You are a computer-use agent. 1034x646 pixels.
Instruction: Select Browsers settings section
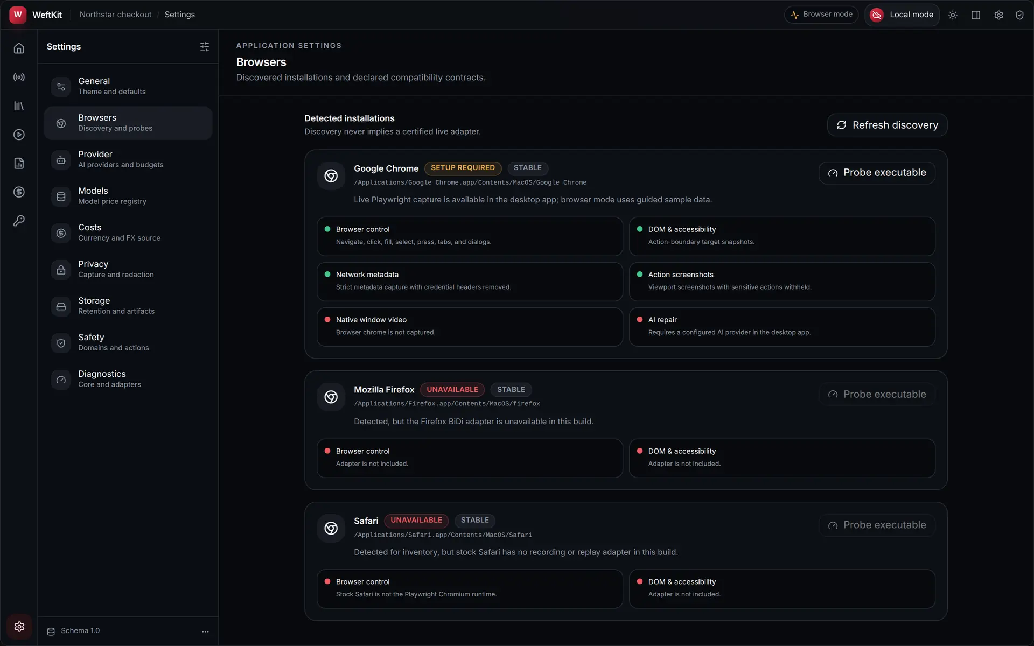pyautogui.click(x=128, y=123)
